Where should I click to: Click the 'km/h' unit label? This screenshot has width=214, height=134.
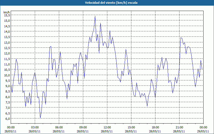[7, 12]
